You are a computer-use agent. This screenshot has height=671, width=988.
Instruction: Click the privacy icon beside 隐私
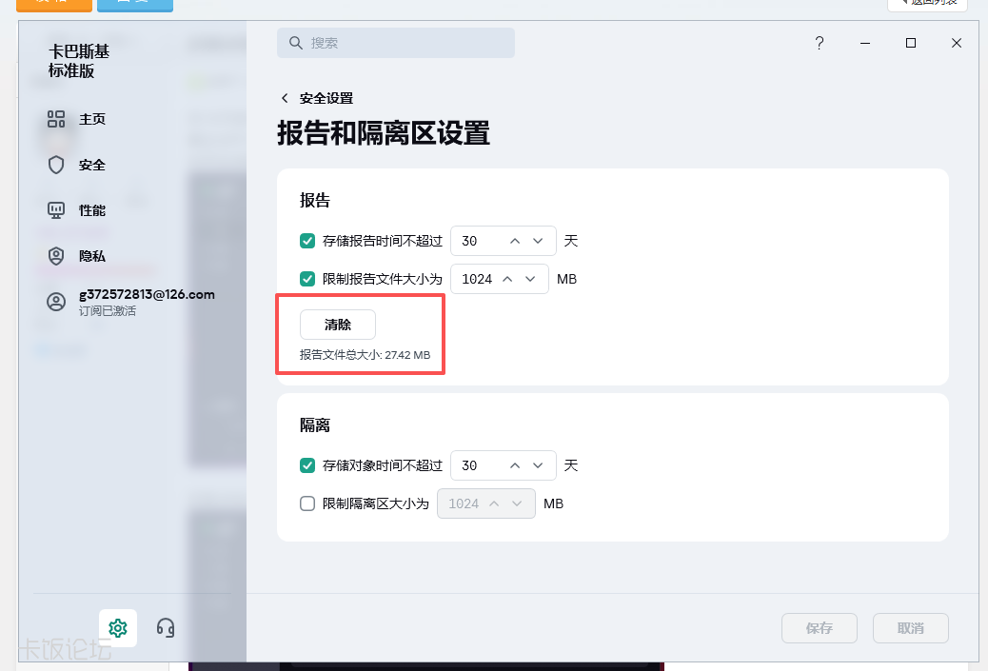tap(56, 256)
